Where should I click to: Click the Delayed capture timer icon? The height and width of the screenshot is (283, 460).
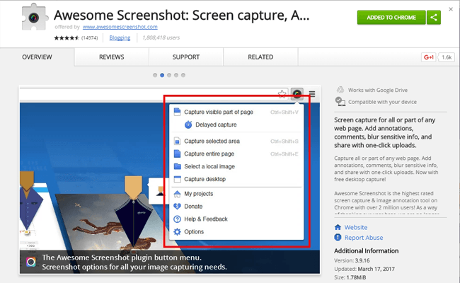pyautogui.click(x=188, y=125)
